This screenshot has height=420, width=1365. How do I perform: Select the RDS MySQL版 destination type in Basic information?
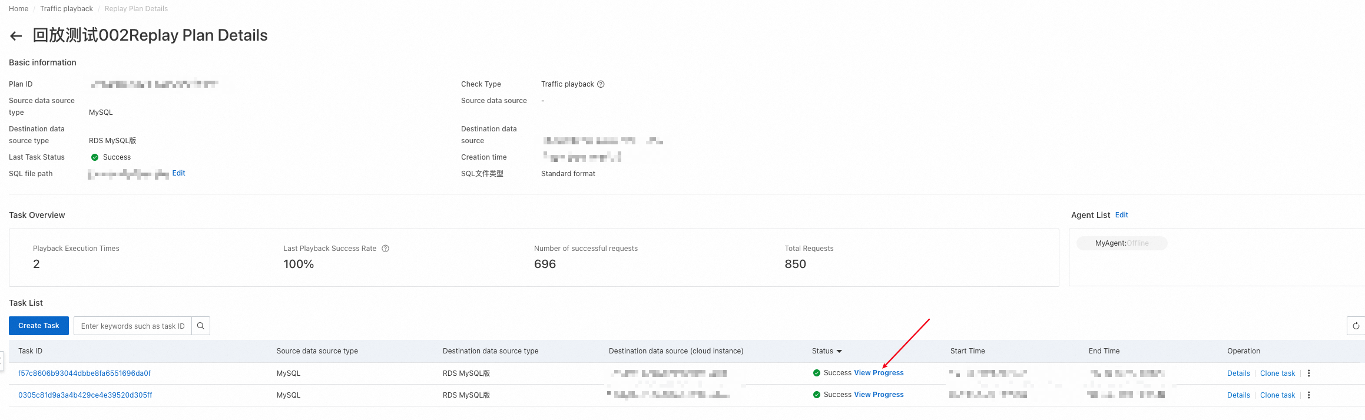112,141
